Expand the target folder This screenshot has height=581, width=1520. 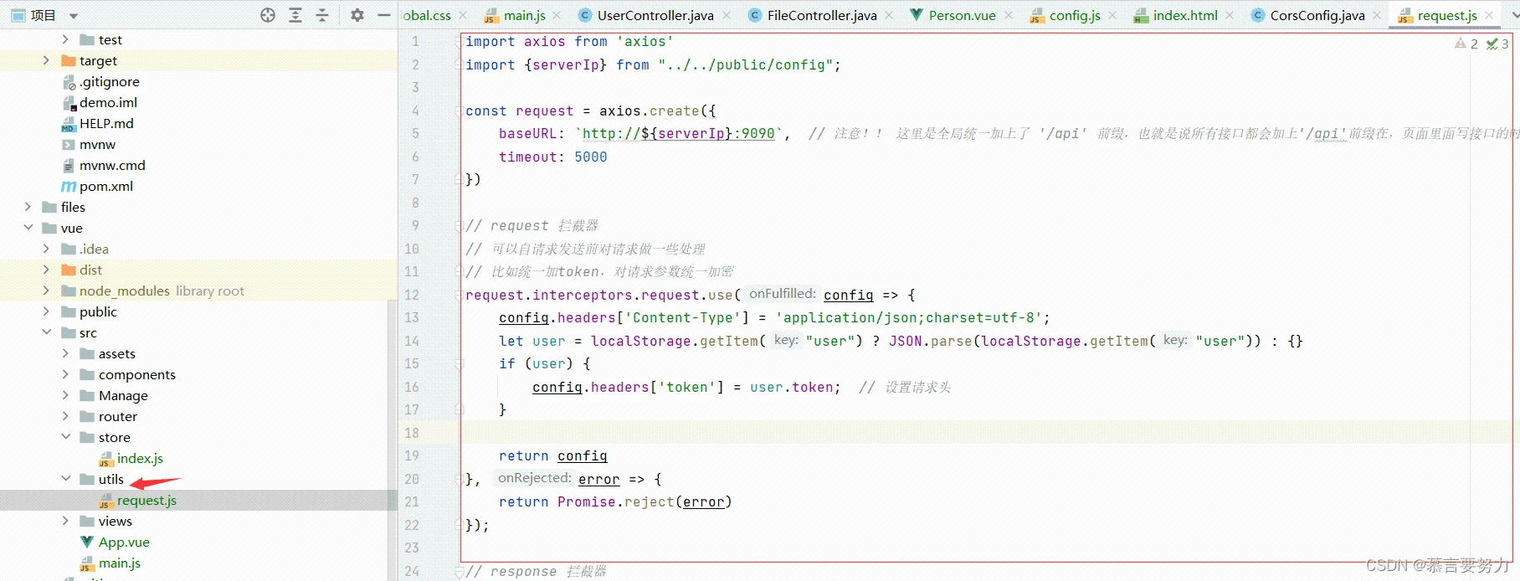46,60
